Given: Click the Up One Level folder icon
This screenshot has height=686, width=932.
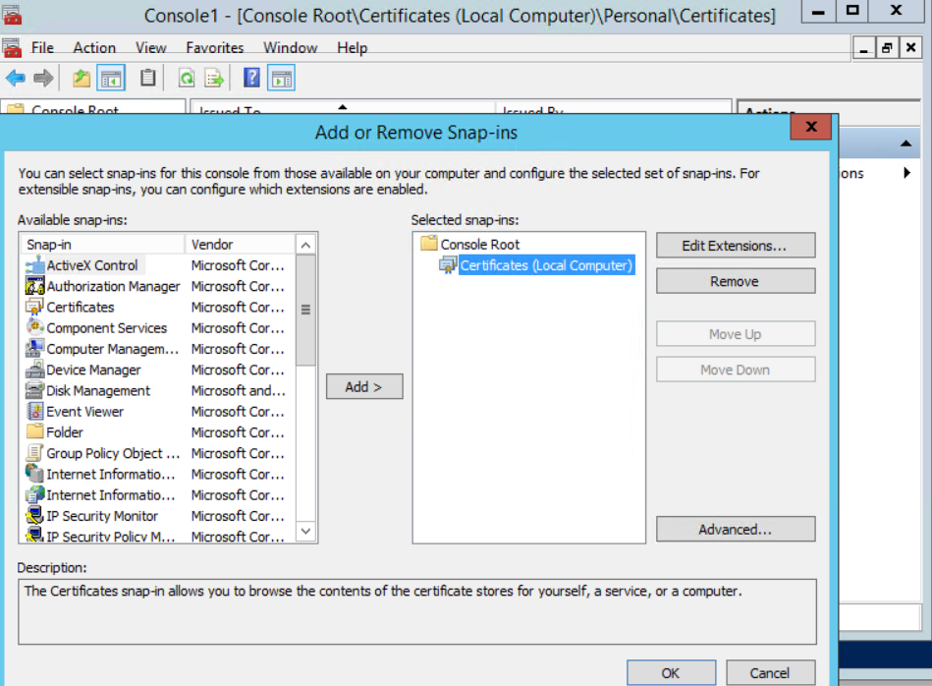Looking at the screenshot, I should pyautogui.click(x=82, y=79).
